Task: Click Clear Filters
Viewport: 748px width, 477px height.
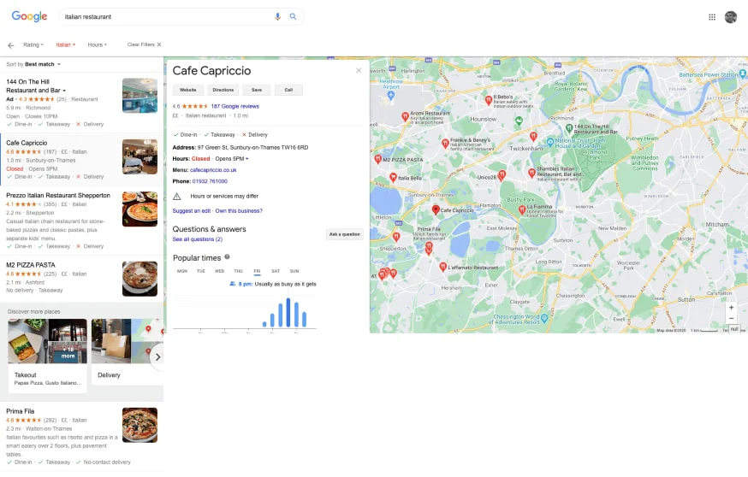Action: [x=144, y=44]
